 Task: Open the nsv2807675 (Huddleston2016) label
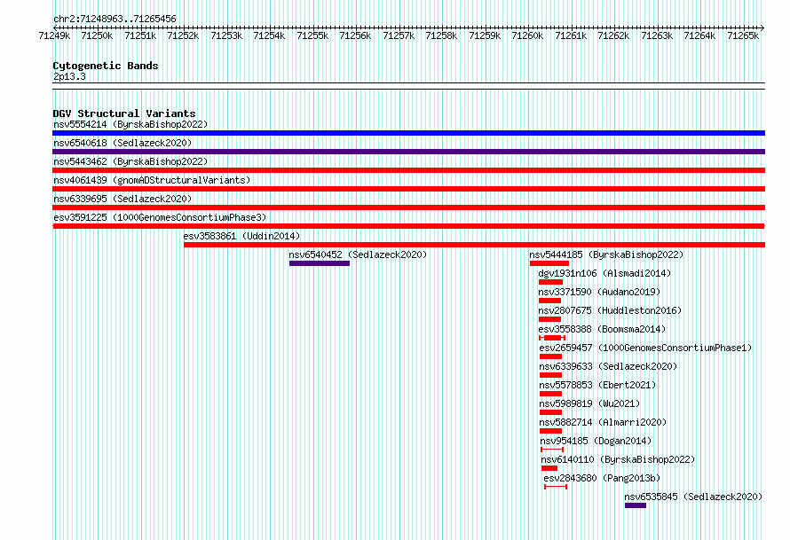tap(610, 310)
